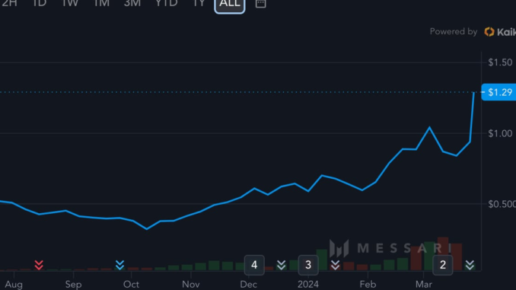
Task: Select the 1W time range
Action: [70, 3]
